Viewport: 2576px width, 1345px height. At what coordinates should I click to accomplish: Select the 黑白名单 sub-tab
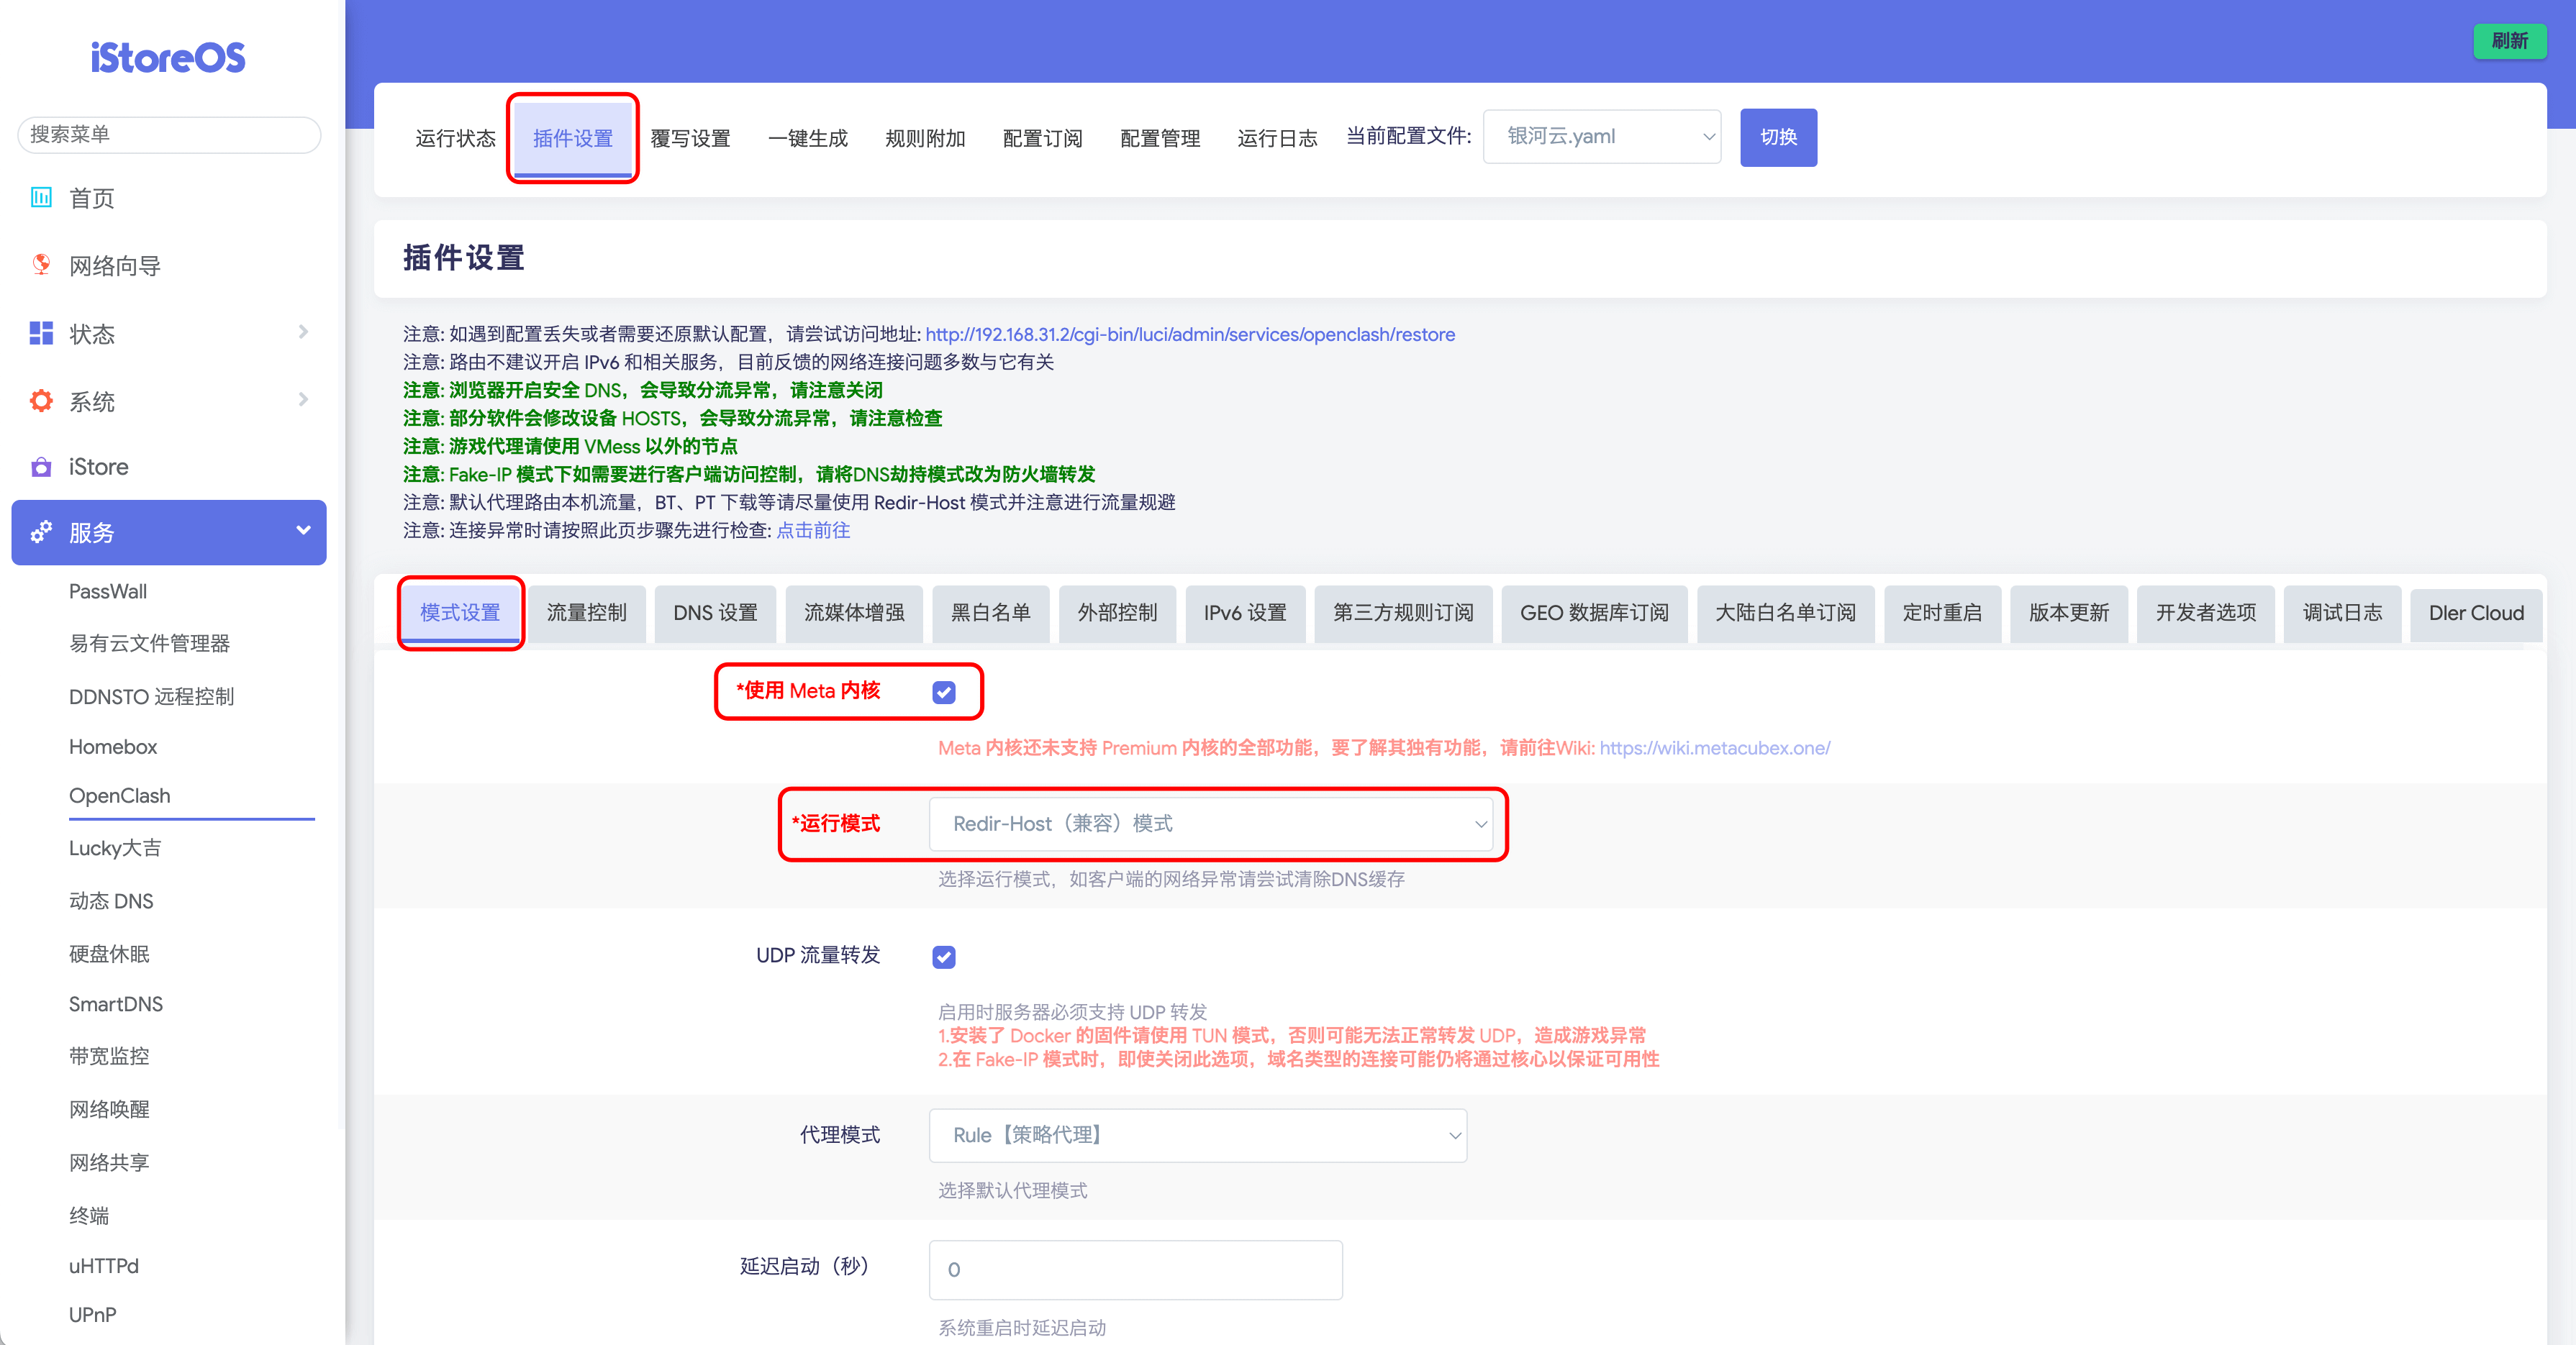[990, 613]
